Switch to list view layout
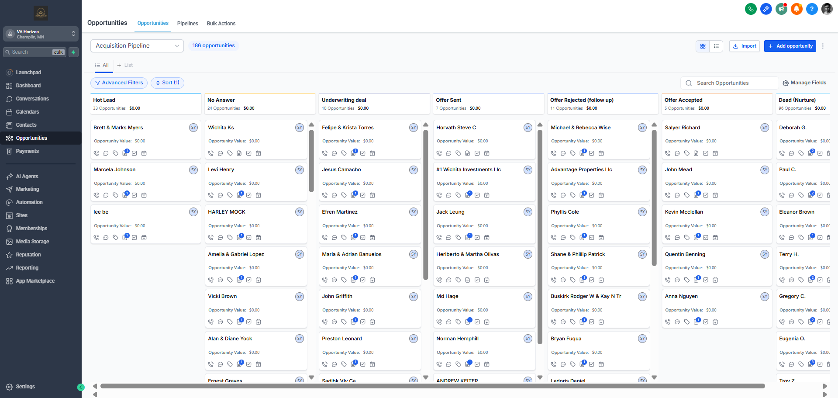 (716, 46)
